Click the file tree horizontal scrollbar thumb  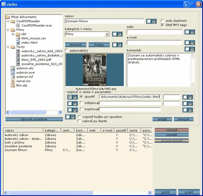click(x=28, y=112)
